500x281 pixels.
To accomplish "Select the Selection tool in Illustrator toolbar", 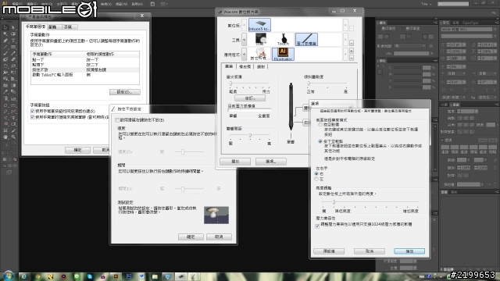I will [5, 28].
